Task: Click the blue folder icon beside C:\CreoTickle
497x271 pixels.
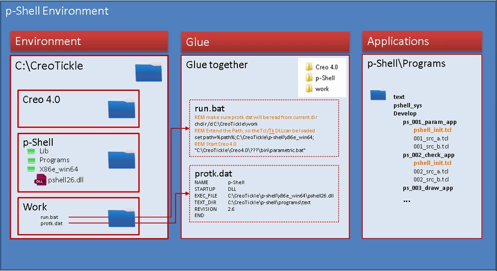Action: (x=149, y=72)
